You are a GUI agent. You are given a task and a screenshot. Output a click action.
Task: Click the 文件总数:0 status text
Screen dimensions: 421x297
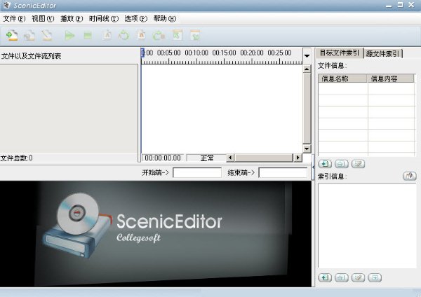click(16, 158)
